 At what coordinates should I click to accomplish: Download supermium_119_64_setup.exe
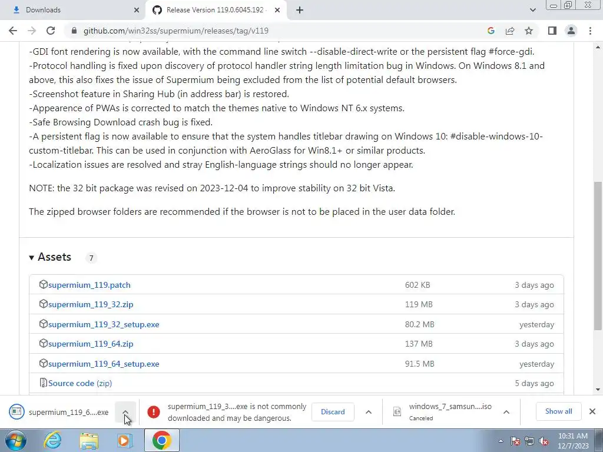click(x=104, y=364)
